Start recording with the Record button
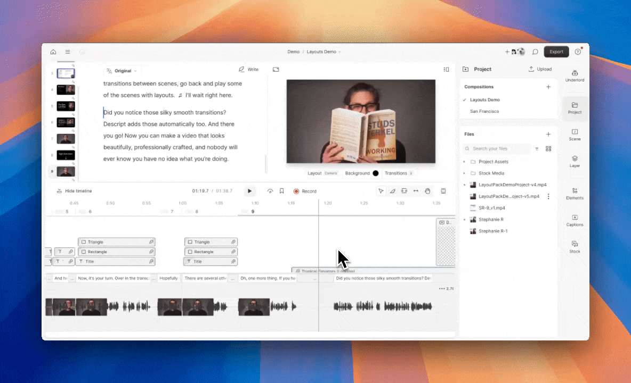The height and width of the screenshot is (383, 631). coord(305,191)
